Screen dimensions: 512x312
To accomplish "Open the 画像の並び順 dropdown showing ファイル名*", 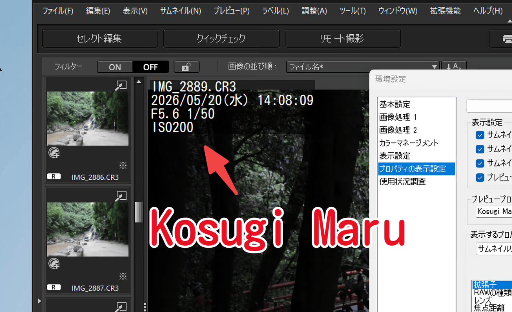I will coord(363,67).
